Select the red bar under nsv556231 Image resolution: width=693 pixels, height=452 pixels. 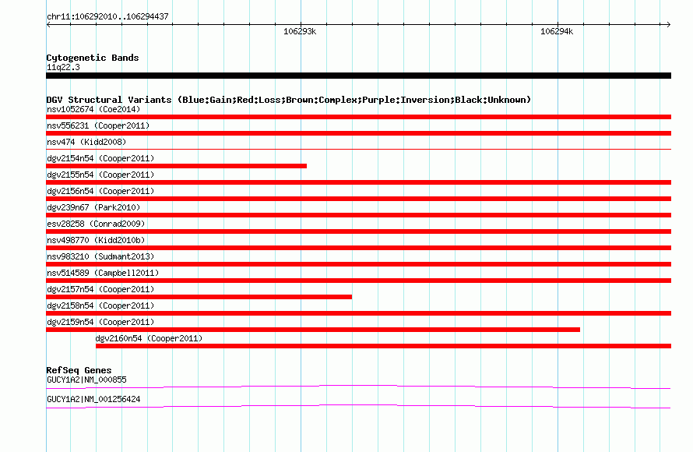pos(358,133)
